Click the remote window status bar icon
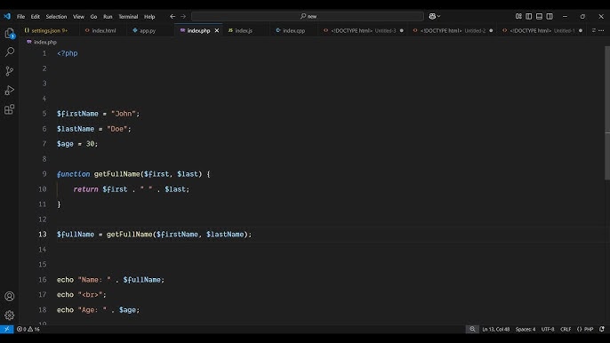610x343 pixels. pyautogui.click(x=6, y=329)
